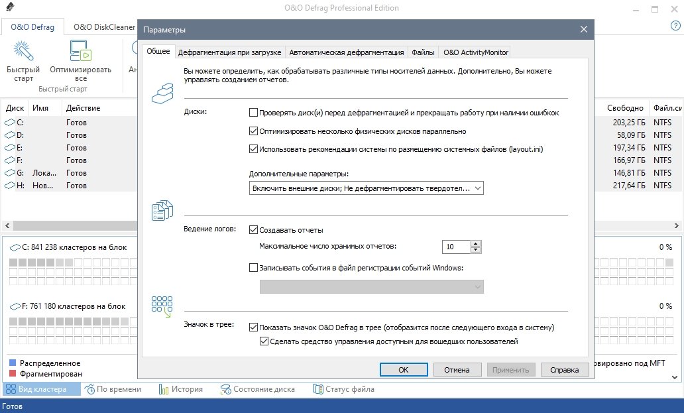Screen dimensions: 684x413
Task: Select drive F: icon in disk list
Action: 11,160
